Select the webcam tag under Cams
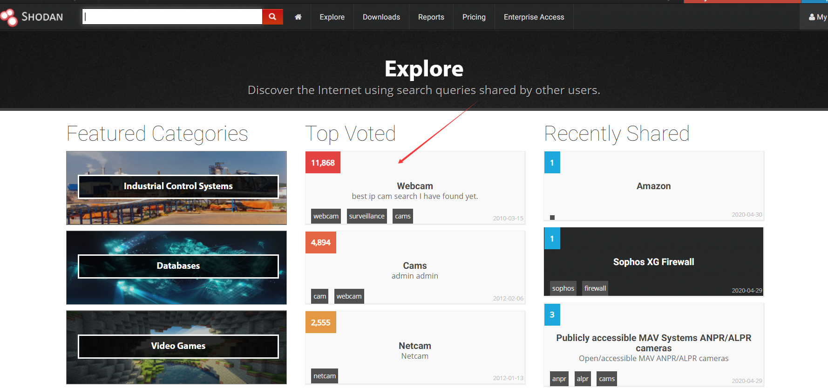Image resolution: width=828 pixels, height=389 pixels. pyautogui.click(x=349, y=296)
